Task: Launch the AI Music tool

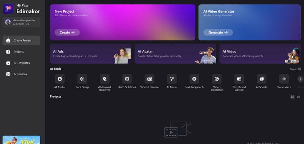Action: coord(172,79)
